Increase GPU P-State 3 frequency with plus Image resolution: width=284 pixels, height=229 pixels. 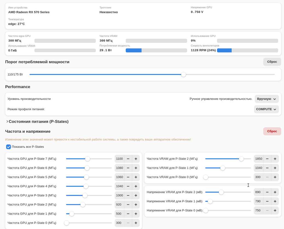136,195
